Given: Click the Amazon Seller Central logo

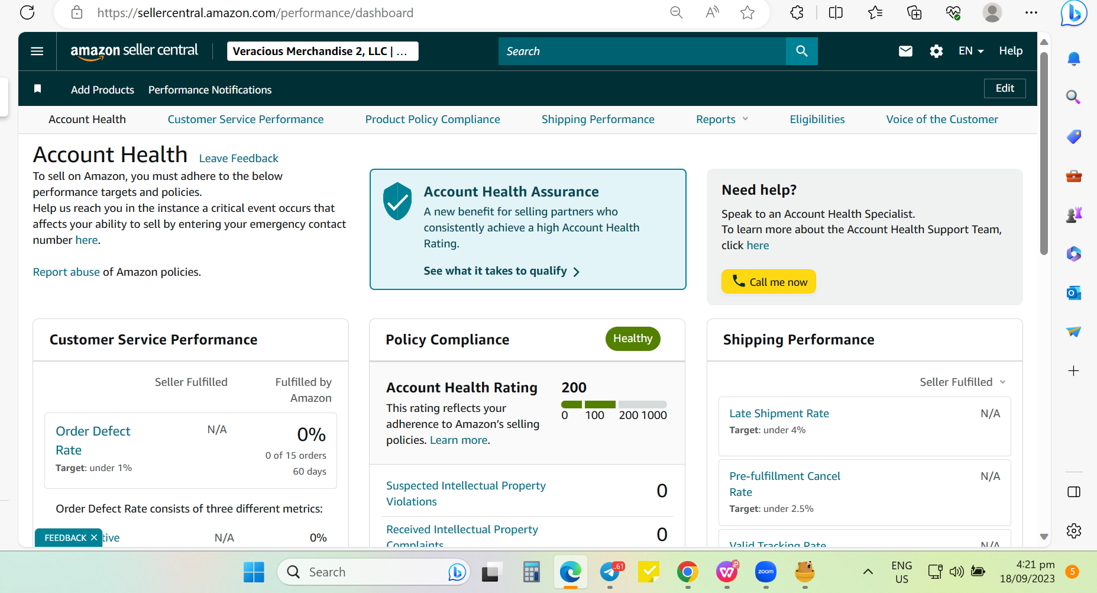Looking at the screenshot, I should coord(134,51).
